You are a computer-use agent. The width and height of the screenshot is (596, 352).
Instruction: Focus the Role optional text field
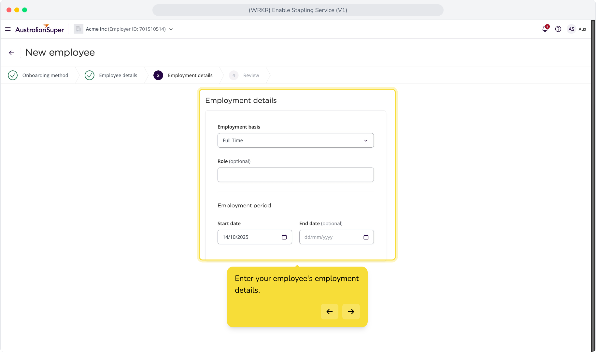pos(295,175)
